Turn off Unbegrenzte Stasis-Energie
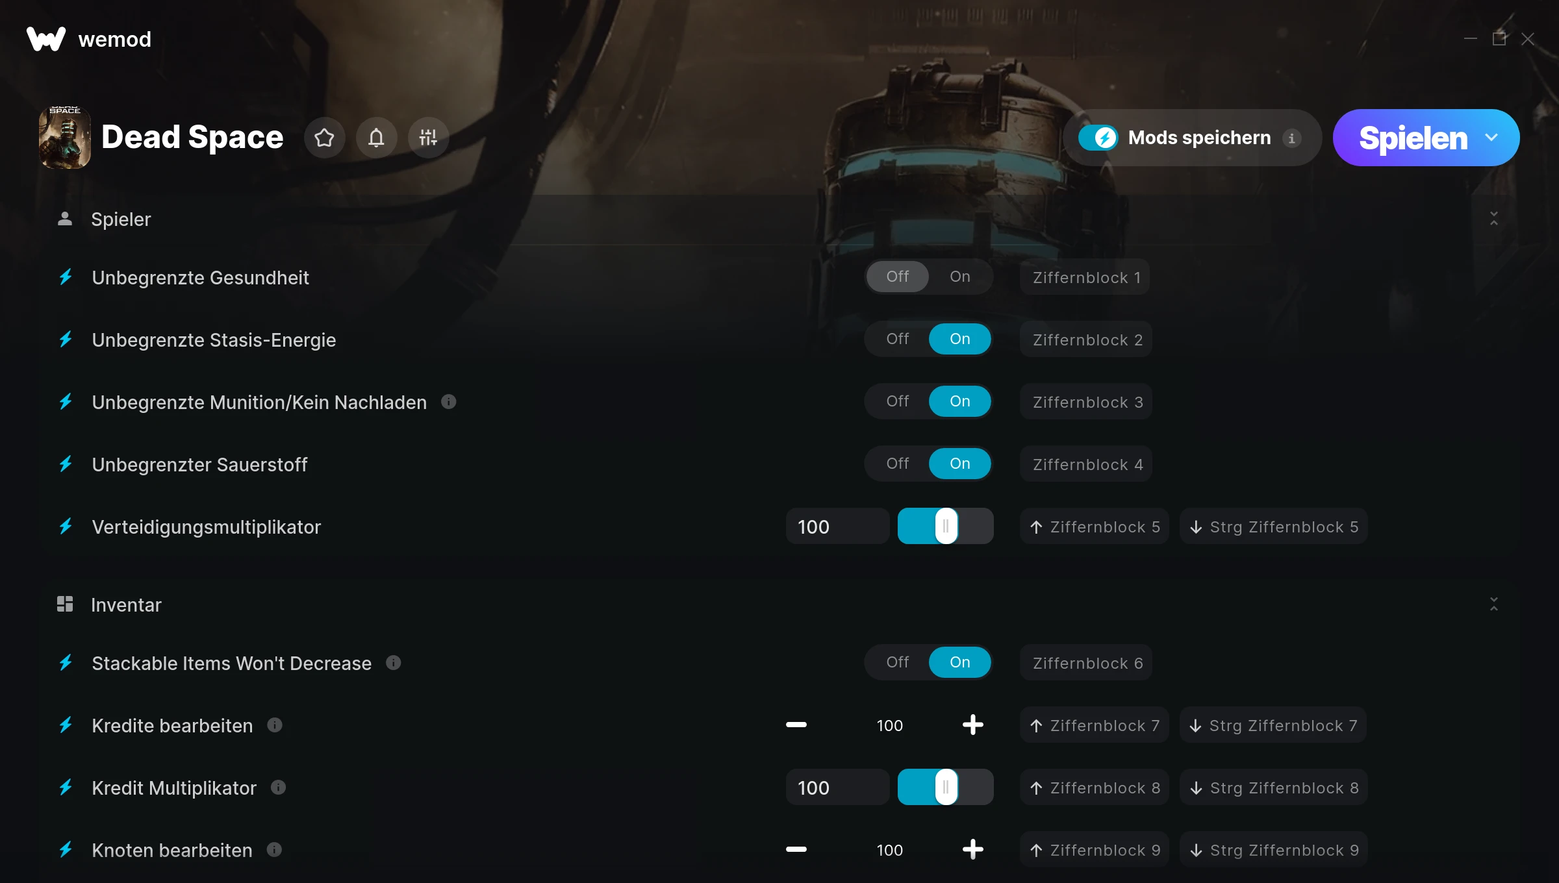This screenshot has width=1559, height=883. (x=898, y=339)
